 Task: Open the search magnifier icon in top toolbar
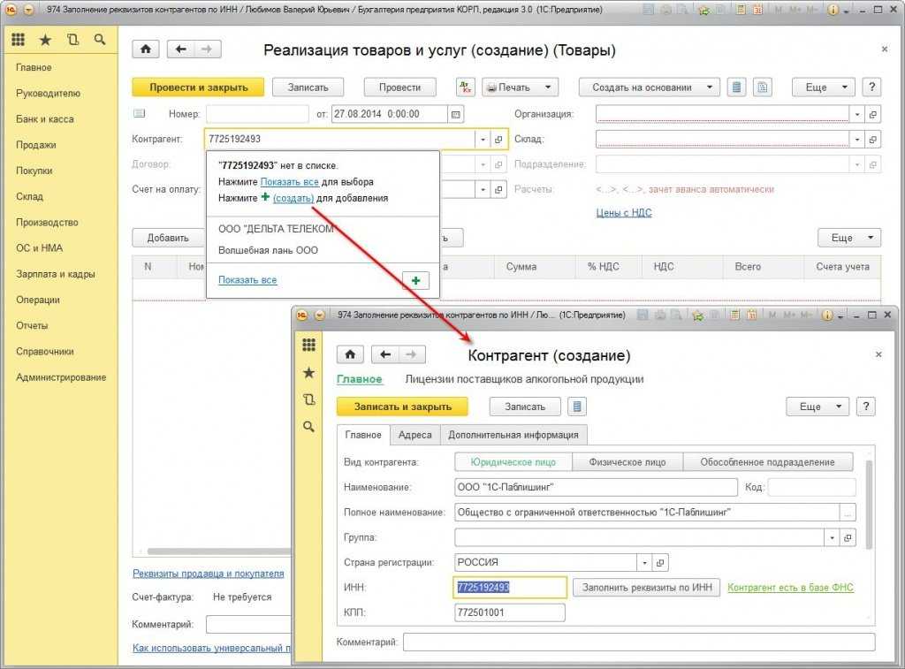99,40
